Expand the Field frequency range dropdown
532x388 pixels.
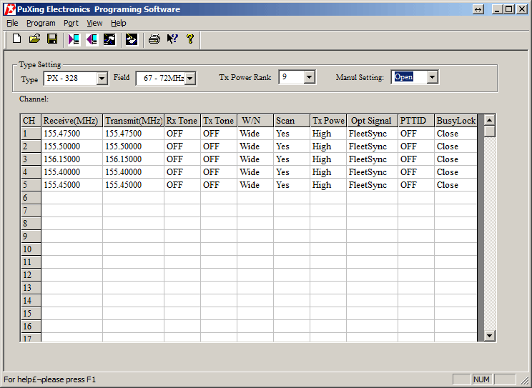[x=189, y=79]
